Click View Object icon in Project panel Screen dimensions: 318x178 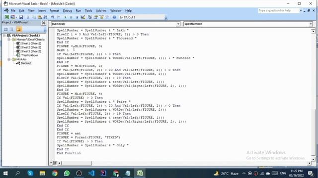point(11,30)
